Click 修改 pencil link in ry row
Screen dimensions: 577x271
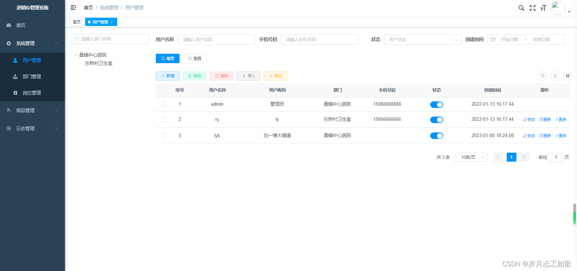529,119
